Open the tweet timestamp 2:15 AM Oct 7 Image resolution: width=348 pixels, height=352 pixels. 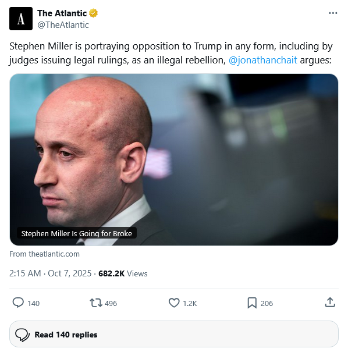pyautogui.click(x=50, y=273)
